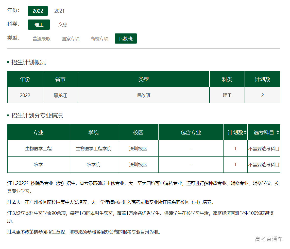Switch year filter to 2021

(x=59, y=11)
